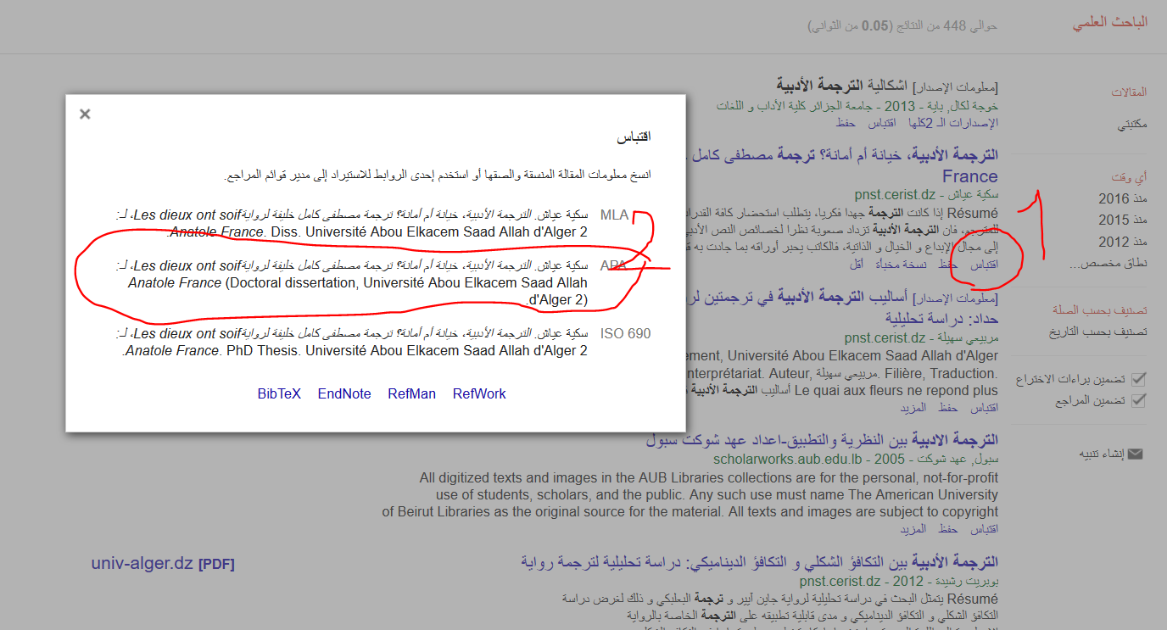The height and width of the screenshot is (630, 1167).
Task: Open the الترجمة الادبية بين النظرية والتطبيق result
Action: click(822, 440)
